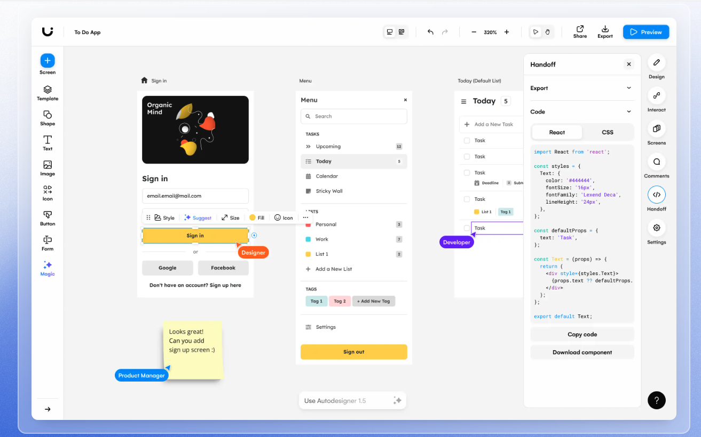Viewport: 701px width, 437px height.
Task: Undo the last action
Action: [x=430, y=32]
